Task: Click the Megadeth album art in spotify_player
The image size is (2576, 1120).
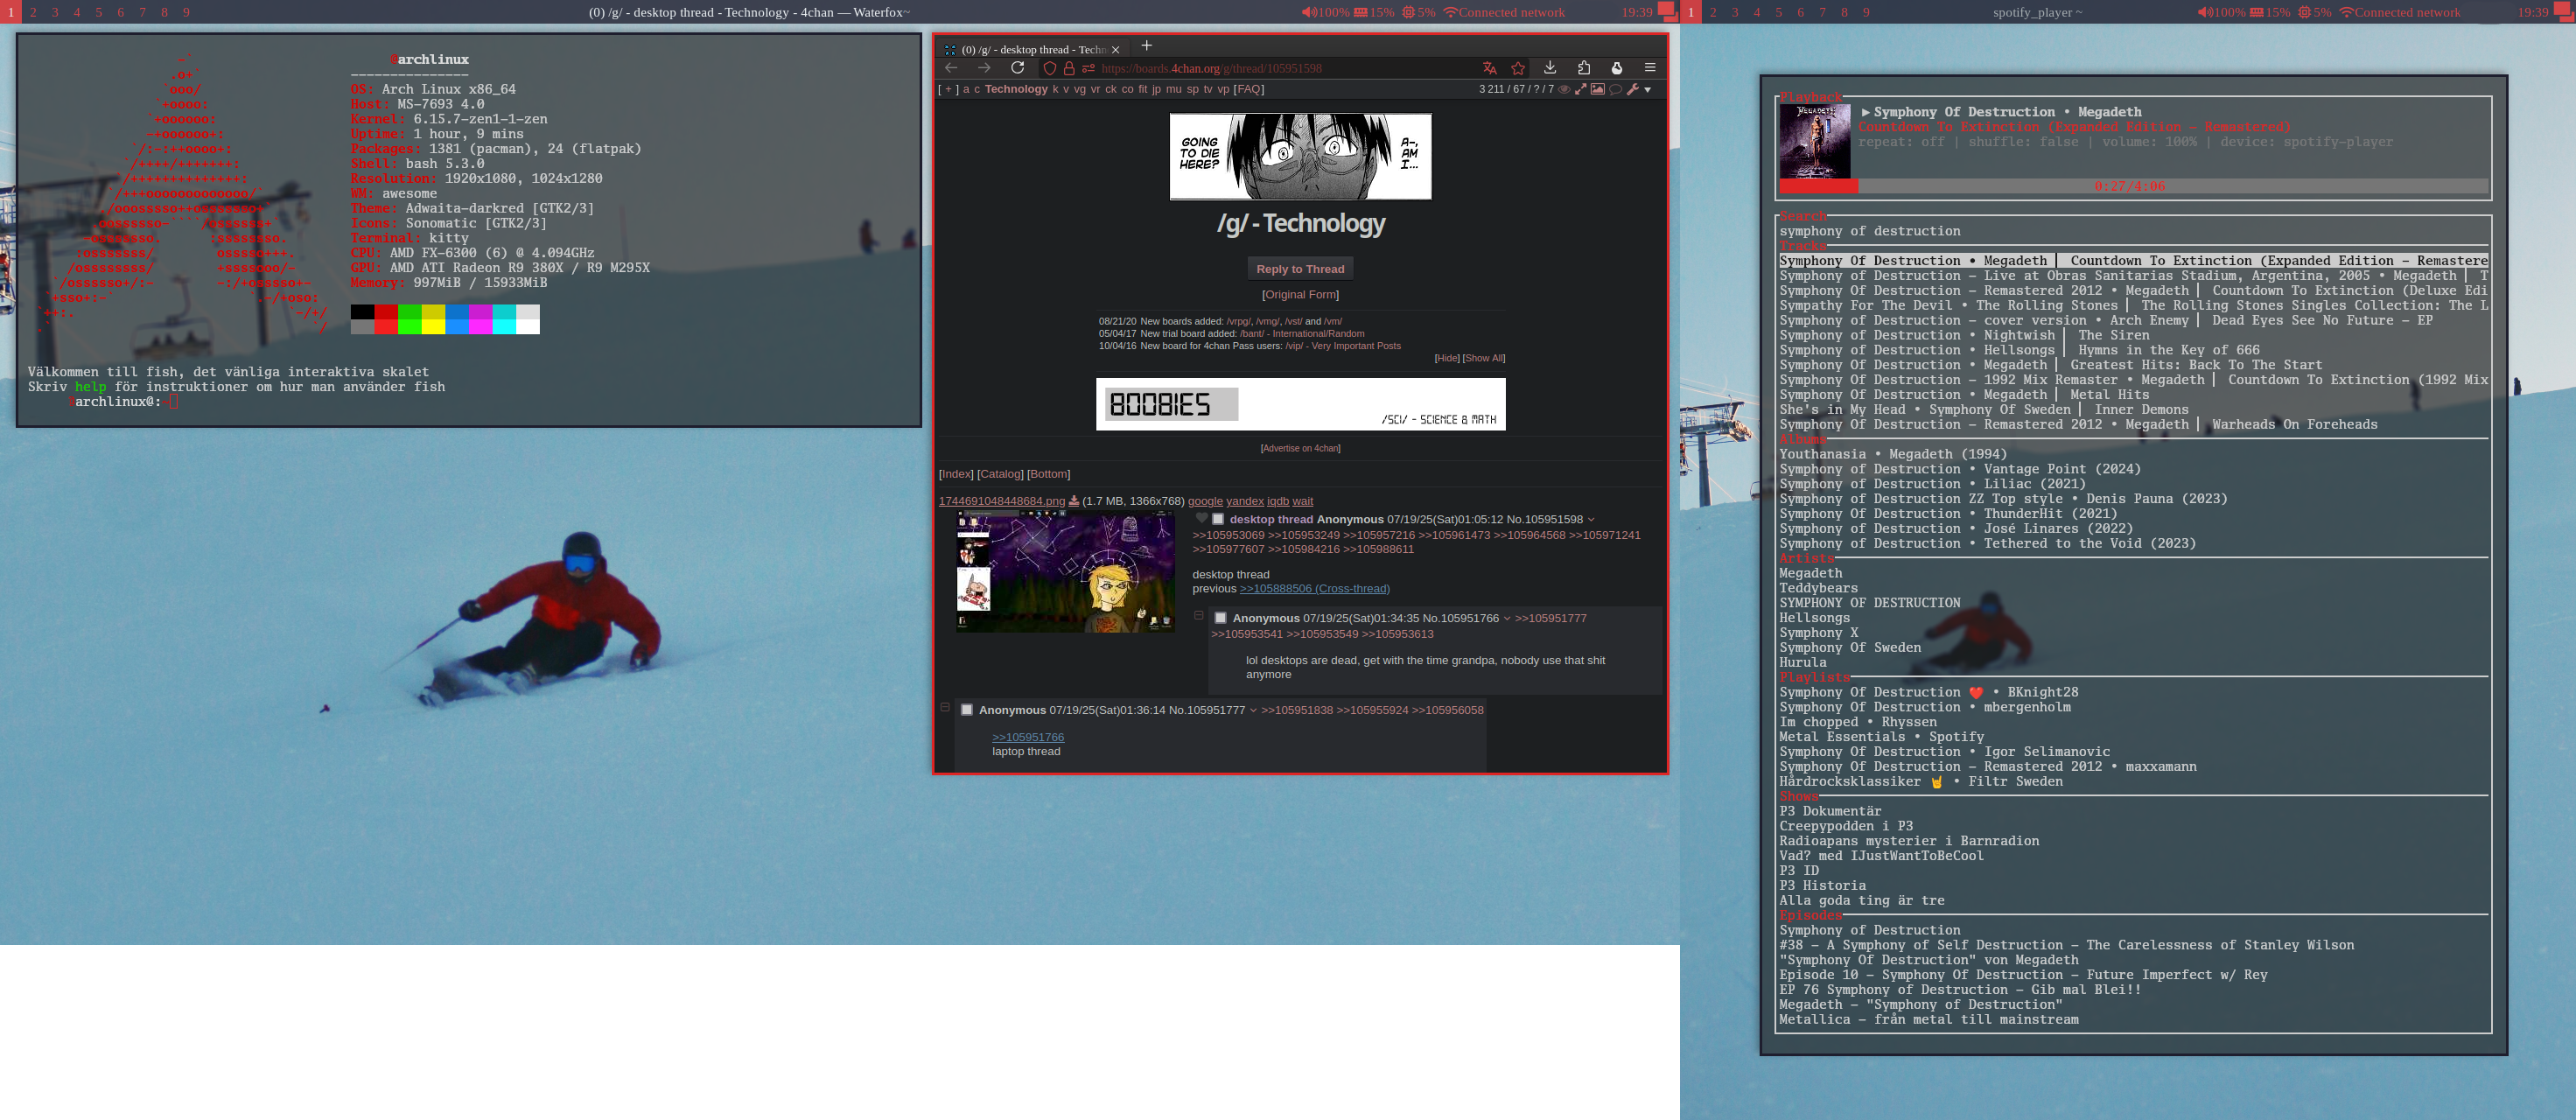Action: tap(1814, 141)
